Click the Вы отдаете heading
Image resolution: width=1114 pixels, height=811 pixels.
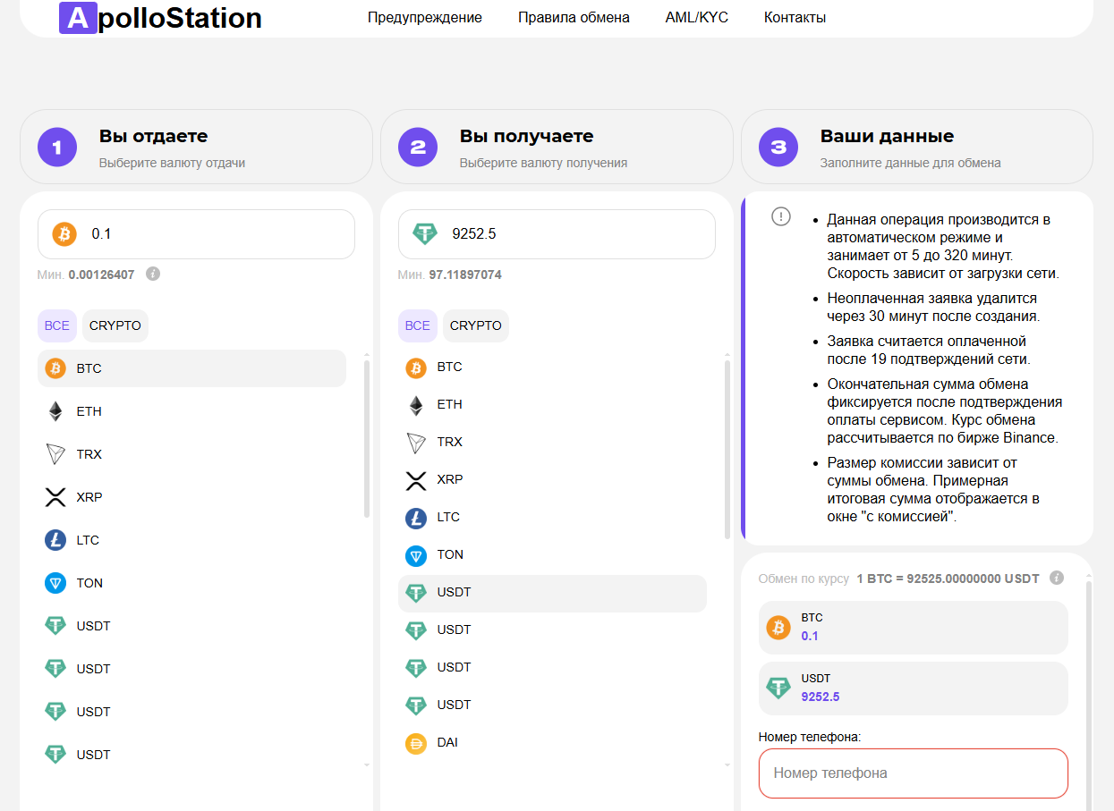click(x=153, y=137)
